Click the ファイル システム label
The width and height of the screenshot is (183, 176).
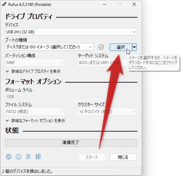[18, 105]
